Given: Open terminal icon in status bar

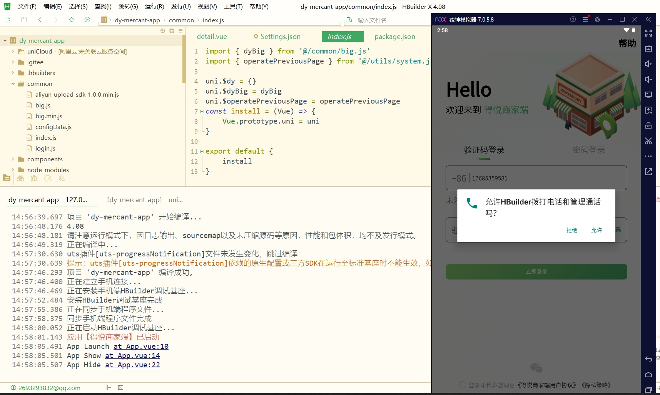Looking at the screenshot, I should pyautogui.click(x=121, y=388).
